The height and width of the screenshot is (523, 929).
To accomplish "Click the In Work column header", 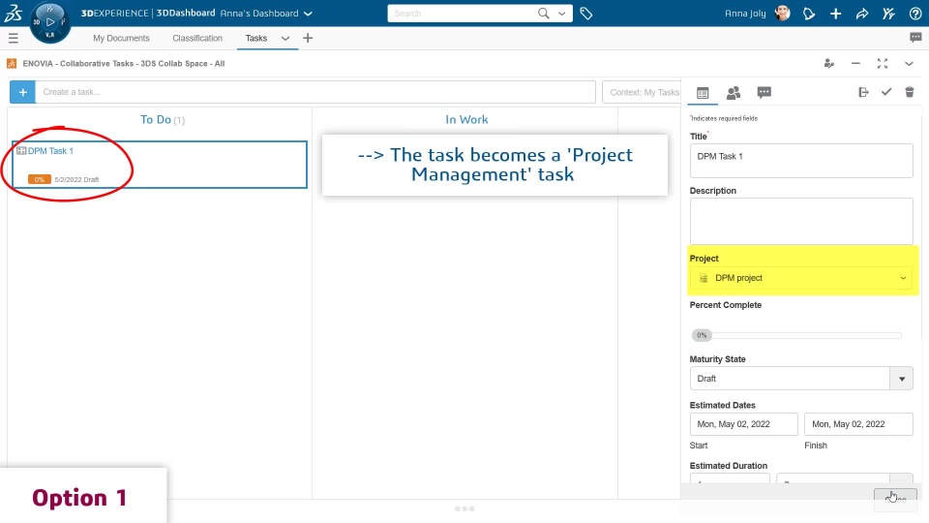I will (466, 119).
